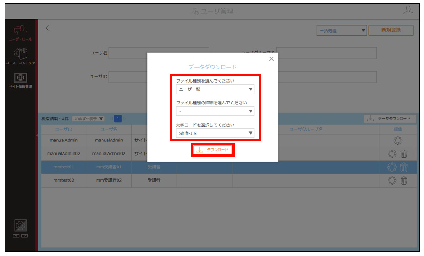Open the ファイル種別の詳細 dropdown

tap(215, 111)
